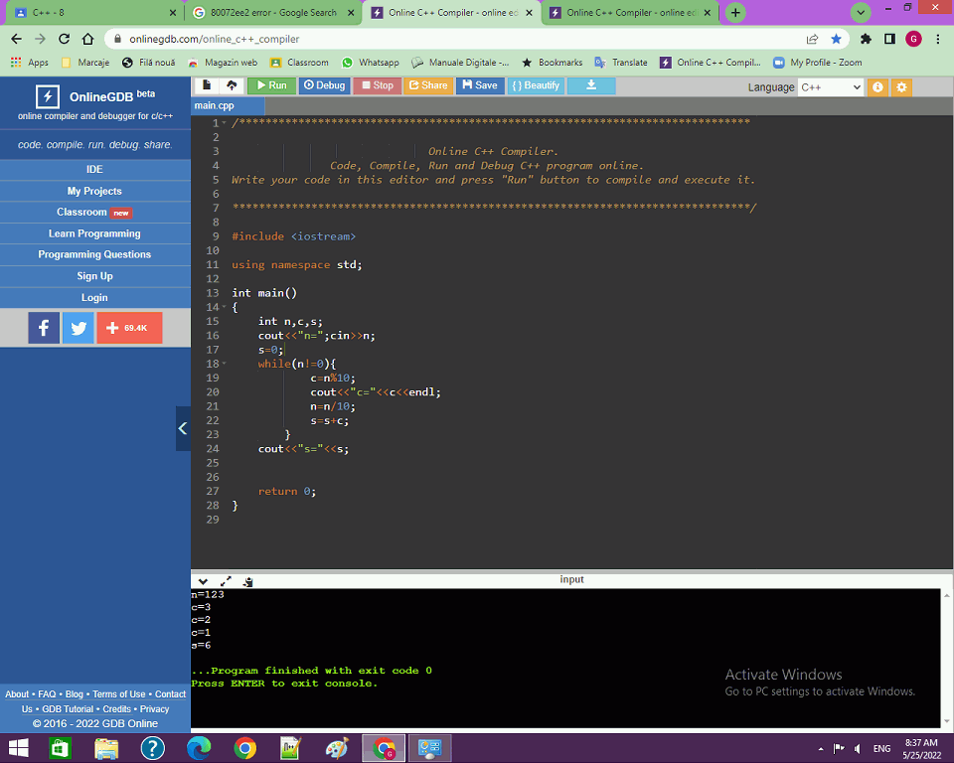Image resolution: width=954 pixels, height=763 pixels.
Task: Expand the console to fullscreen
Action: coord(226,581)
